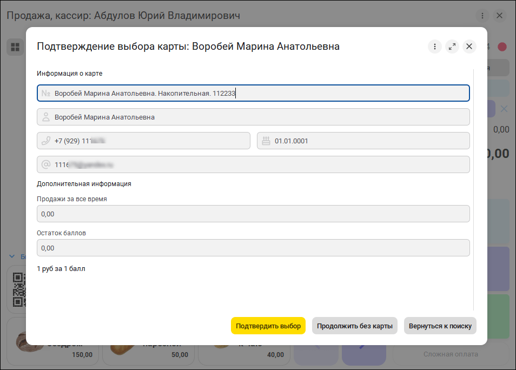516x370 pixels.
Task: Expand the card confirmation dialog to fullscreen
Action: point(452,47)
